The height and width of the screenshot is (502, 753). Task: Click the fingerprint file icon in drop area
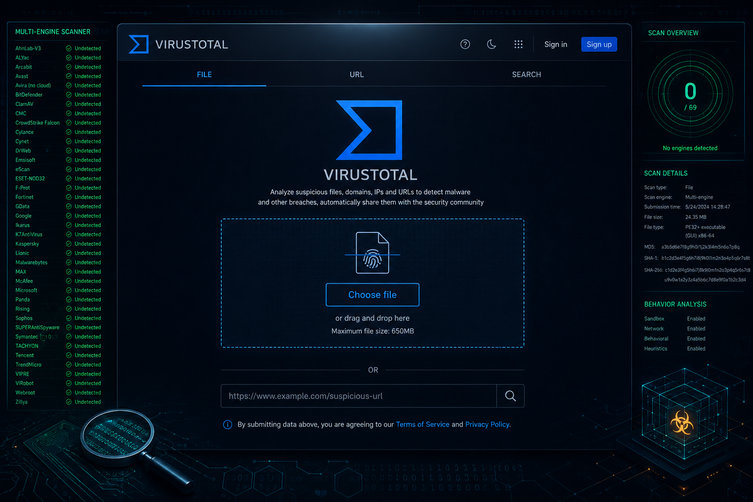tap(373, 252)
